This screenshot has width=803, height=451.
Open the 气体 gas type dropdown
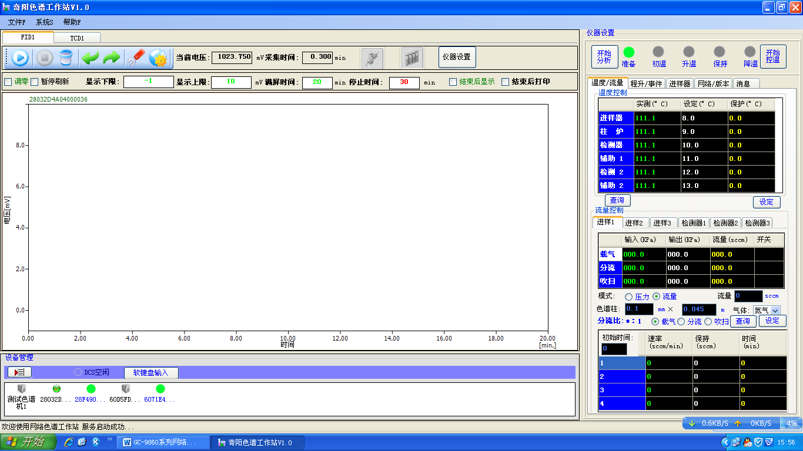coord(775,310)
